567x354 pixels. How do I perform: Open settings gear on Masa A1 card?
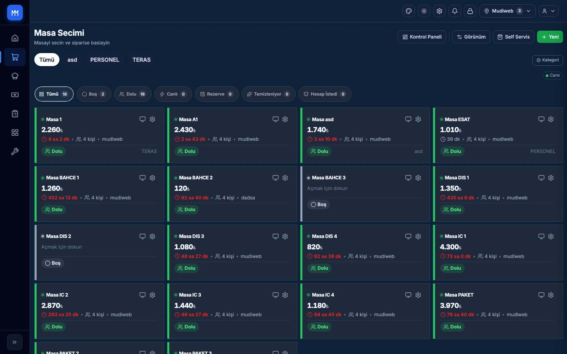pos(285,119)
